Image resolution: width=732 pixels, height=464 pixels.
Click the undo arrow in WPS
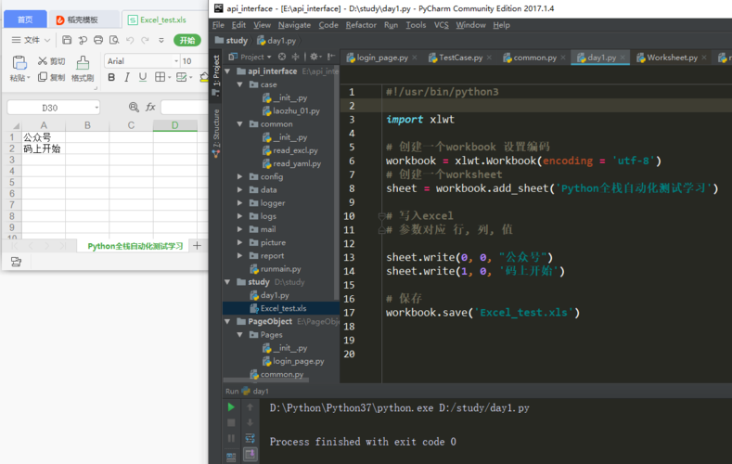pyautogui.click(x=130, y=40)
